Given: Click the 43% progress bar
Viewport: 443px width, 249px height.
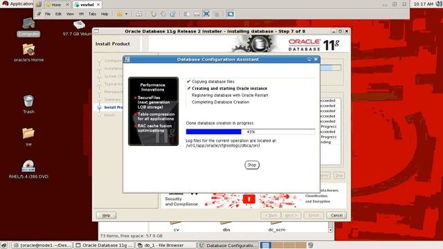Looking at the screenshot, I should tap(251, 132).
